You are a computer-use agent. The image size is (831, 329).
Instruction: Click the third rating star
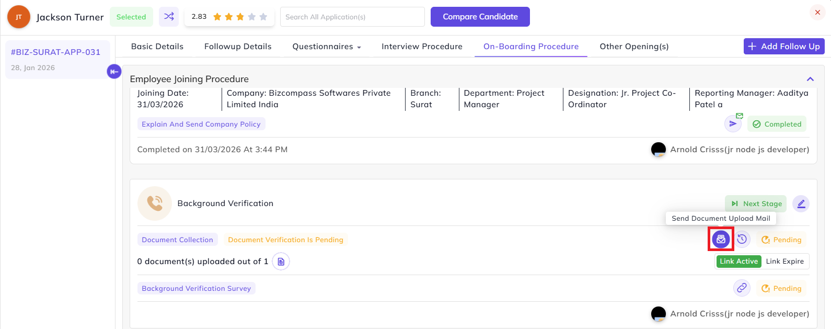pyautogui.click(x=240, y=17)
